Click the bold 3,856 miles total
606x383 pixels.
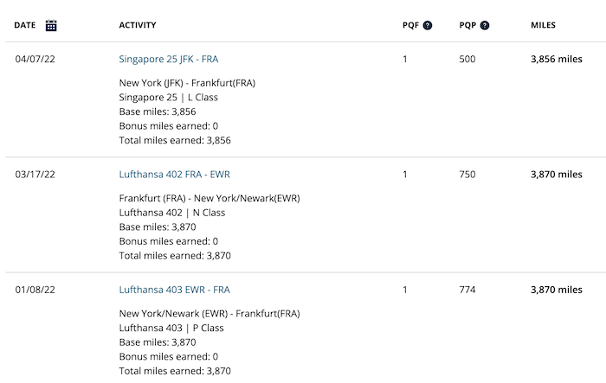tap(556, 59)
